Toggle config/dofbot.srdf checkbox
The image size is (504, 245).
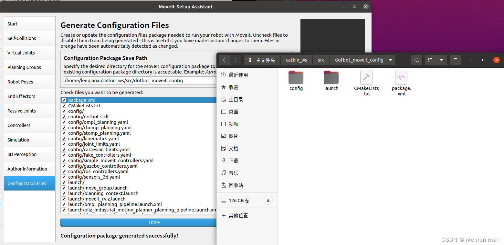pyautogui.click(x=64, y=117)
